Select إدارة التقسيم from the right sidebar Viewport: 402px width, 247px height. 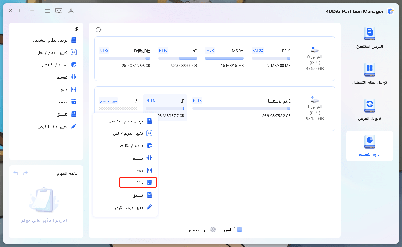(x=369, y=146)
